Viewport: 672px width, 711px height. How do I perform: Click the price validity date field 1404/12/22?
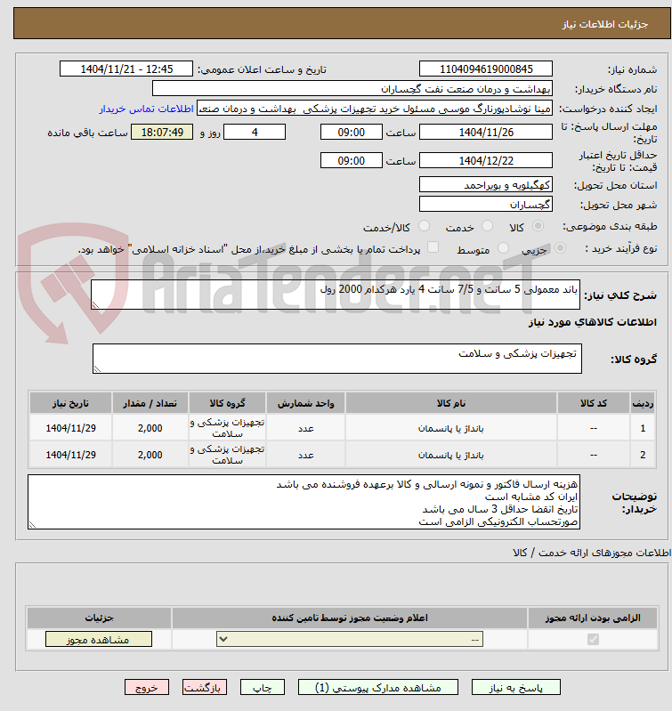(x=486, y=160)
